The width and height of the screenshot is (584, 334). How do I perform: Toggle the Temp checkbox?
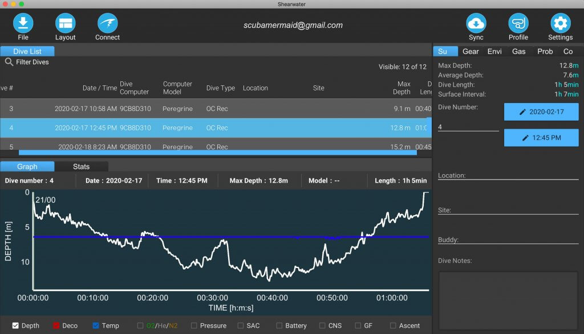(x=96, y=325)
